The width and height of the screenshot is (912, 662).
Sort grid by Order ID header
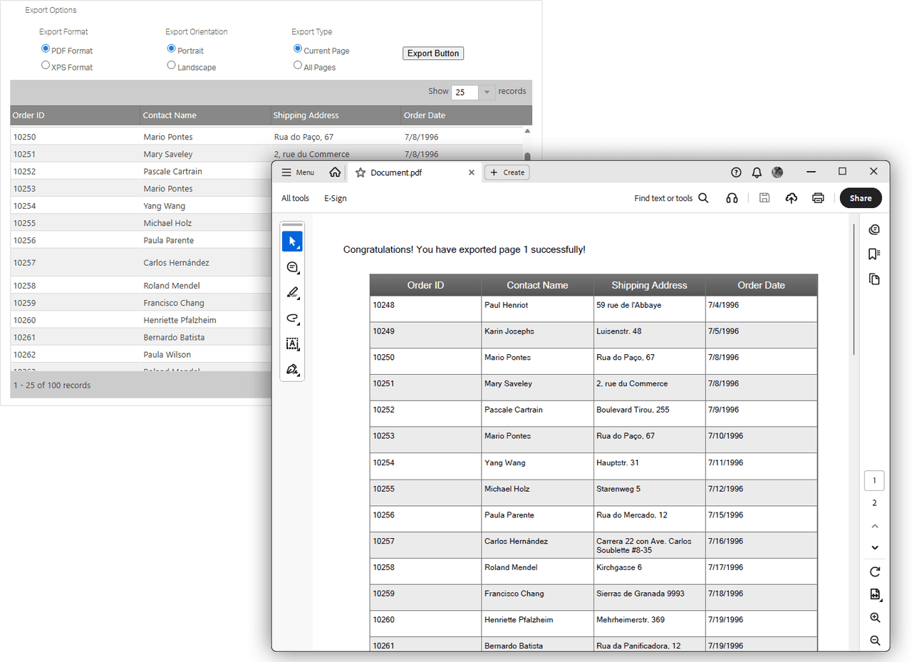point(75,115)
